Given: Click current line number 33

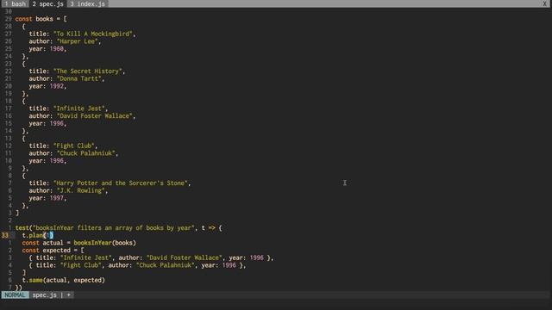Looking at the screenshot, I should click(5, 235).
